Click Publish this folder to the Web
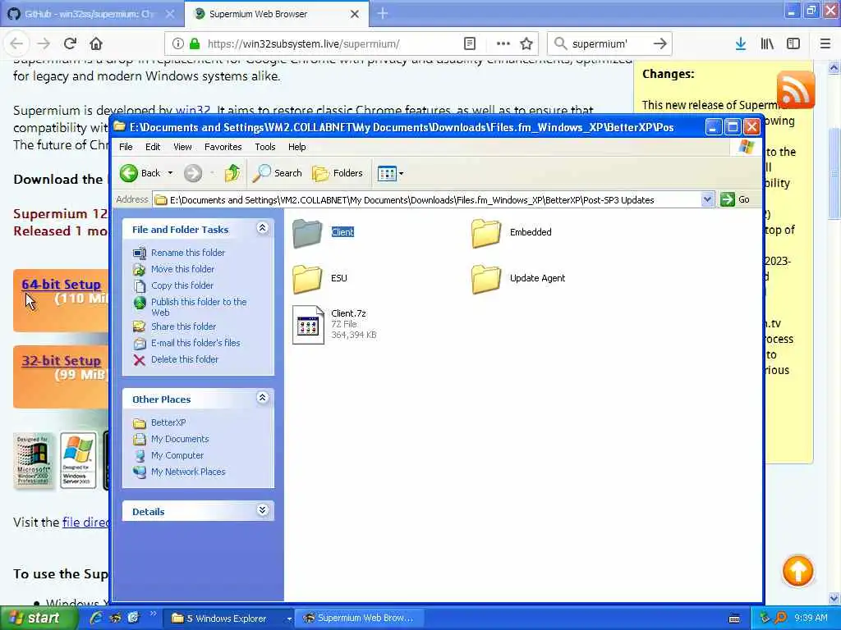 [190, 307]
